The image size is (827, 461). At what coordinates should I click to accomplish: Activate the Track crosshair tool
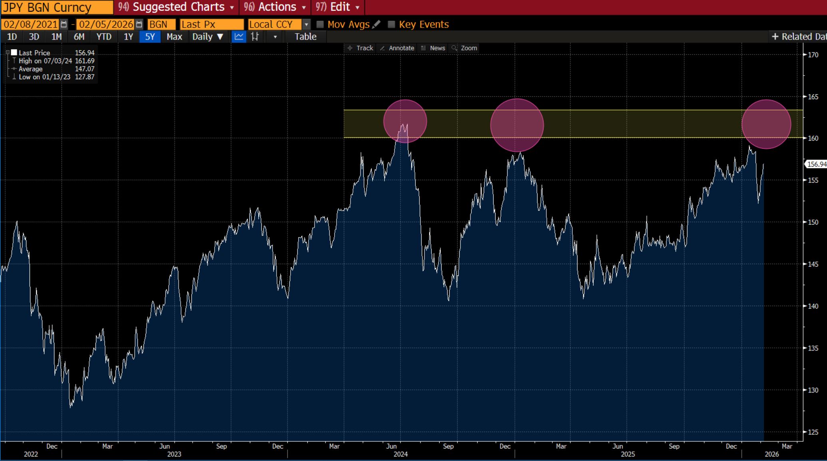[x=360, y=48]
